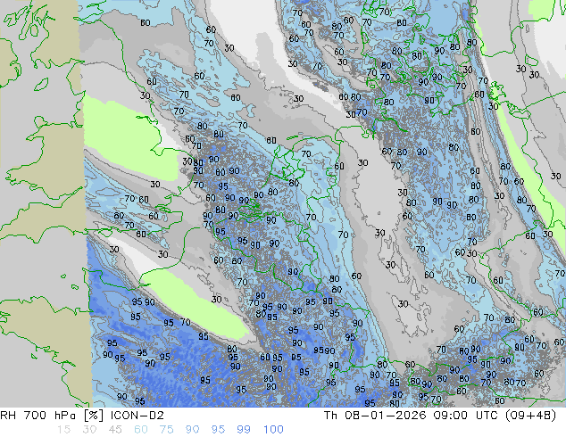566x437 pixels.
Task: Click the 'RH 700 hPa [%]' title text
Action: pos(51,416)
